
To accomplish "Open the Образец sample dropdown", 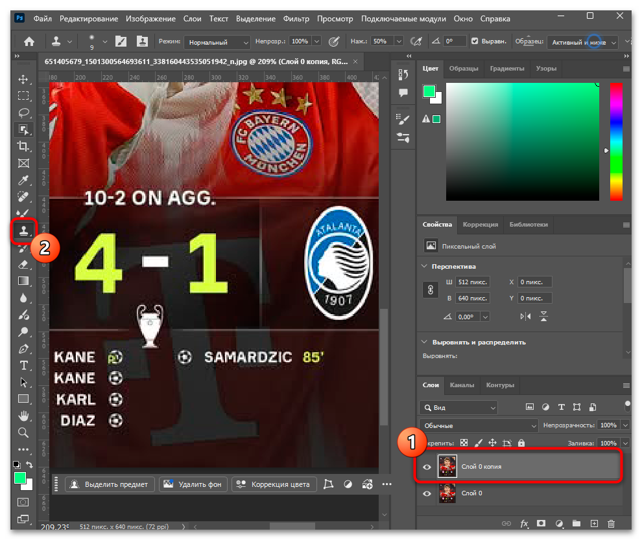I will 582,42.
